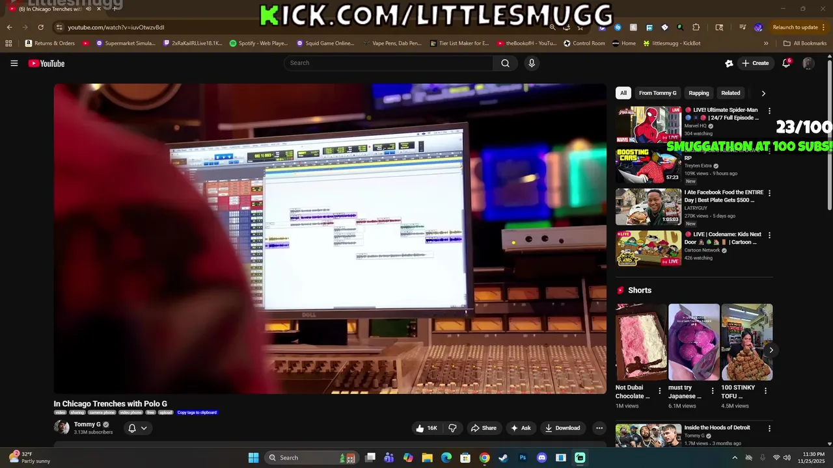Image resolution: width=833 pixels, height=468 pixels.
Task: Open the Chrome apps grid in bookmarks bar
Action: tap(8, 44)
